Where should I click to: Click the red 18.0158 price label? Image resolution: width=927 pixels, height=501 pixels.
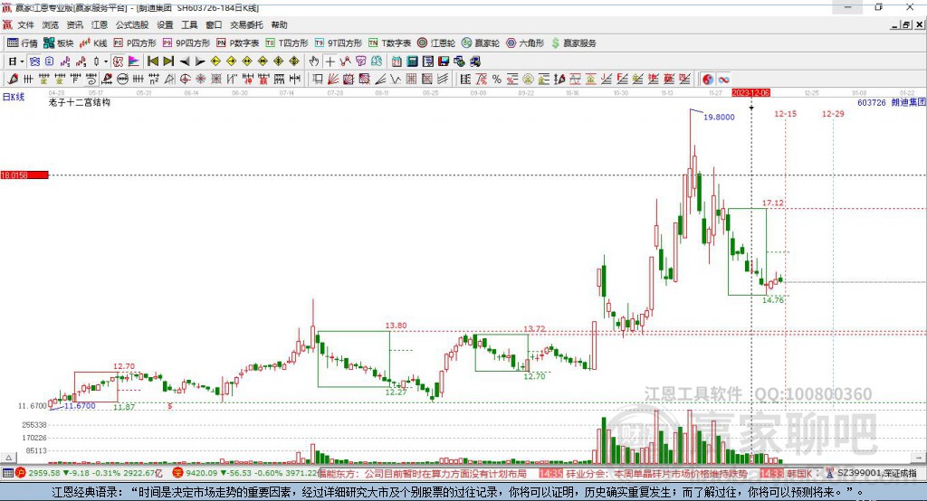pos(24,175)
